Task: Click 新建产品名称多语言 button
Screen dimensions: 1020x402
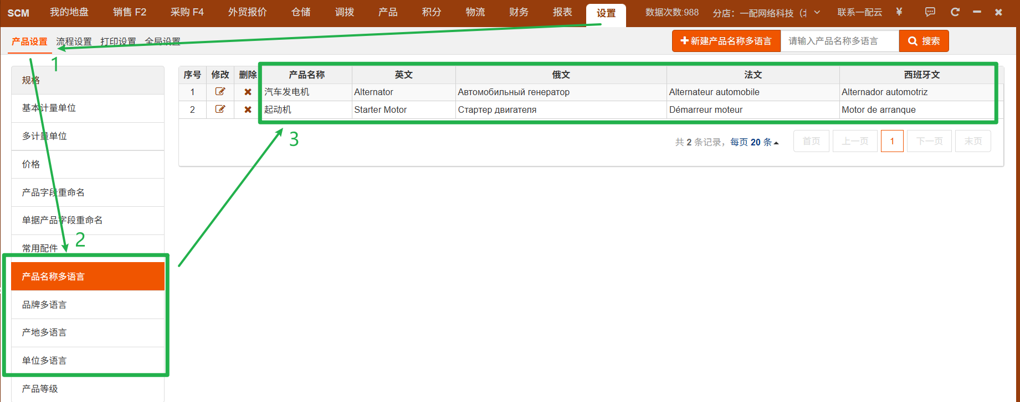Action: click(726, 41)
